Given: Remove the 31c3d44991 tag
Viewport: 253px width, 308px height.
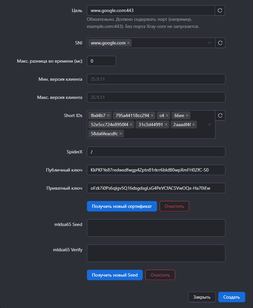Looking at the screenshot, I should click(x=166, y=124).
